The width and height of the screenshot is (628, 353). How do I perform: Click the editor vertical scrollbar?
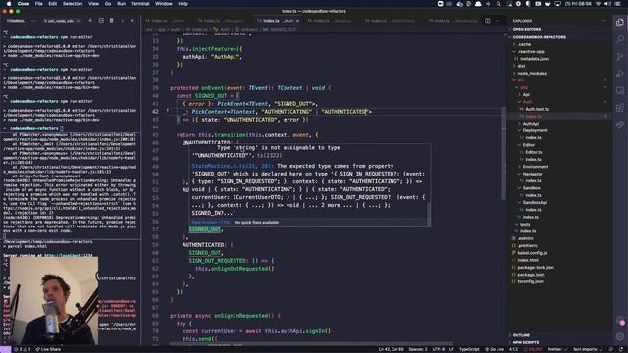pos(503,152)
